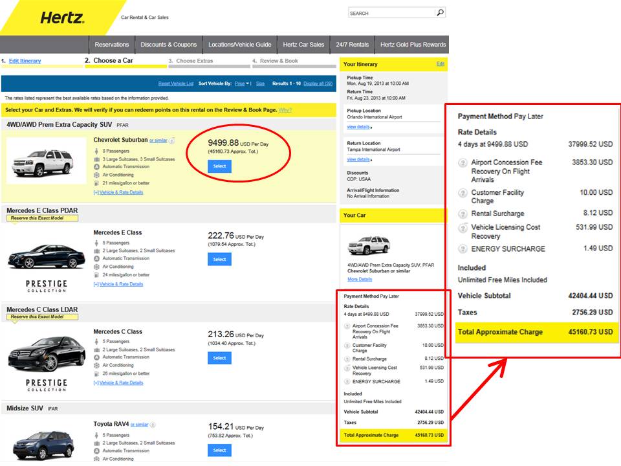Click the ENERGY SURCHARGE help icon in the small Your Car summary
Image resolution: width=621 pixels, height=466 pixels.
[347, 382]
